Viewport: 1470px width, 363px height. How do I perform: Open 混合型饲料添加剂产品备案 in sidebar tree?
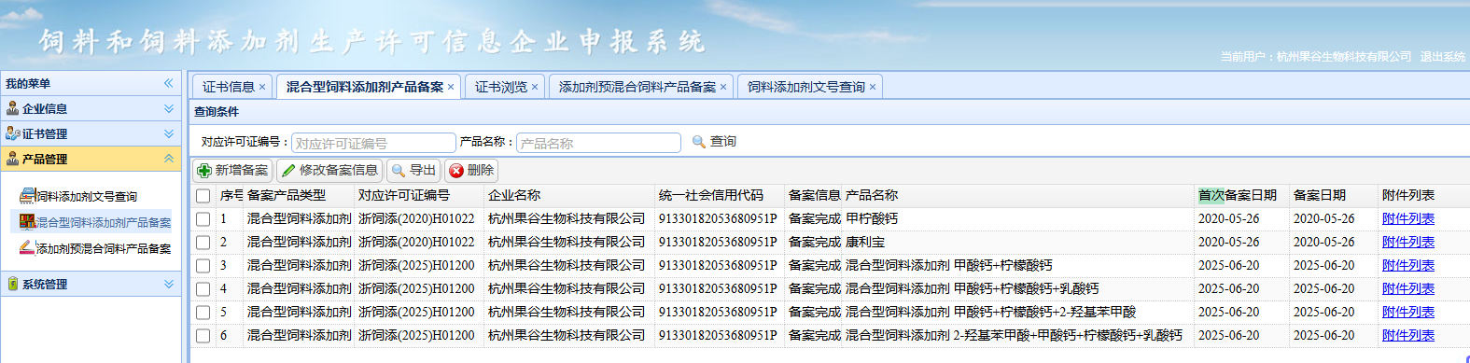[x=104, y=223]
